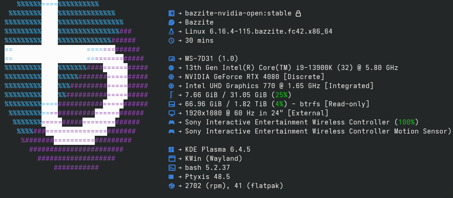Click the gamepad icon for Wireless Controller (100%)
The width and height of the screenshot is (453, 198).
[x=171, y=122]
